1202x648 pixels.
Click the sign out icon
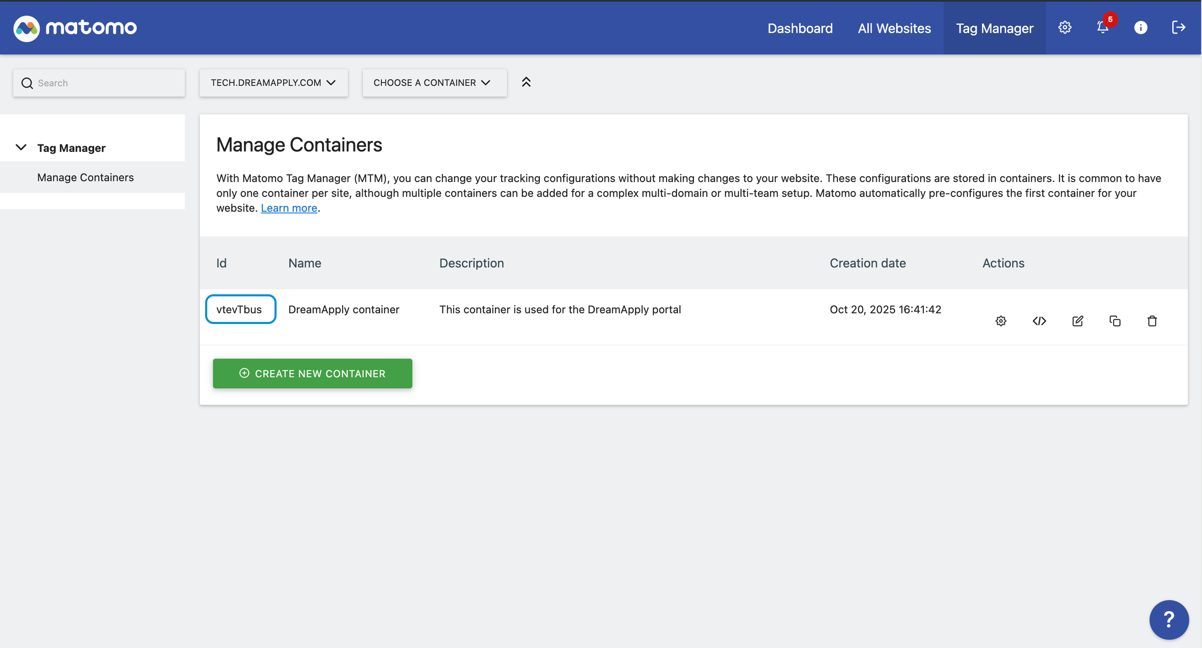(1178, 28)
